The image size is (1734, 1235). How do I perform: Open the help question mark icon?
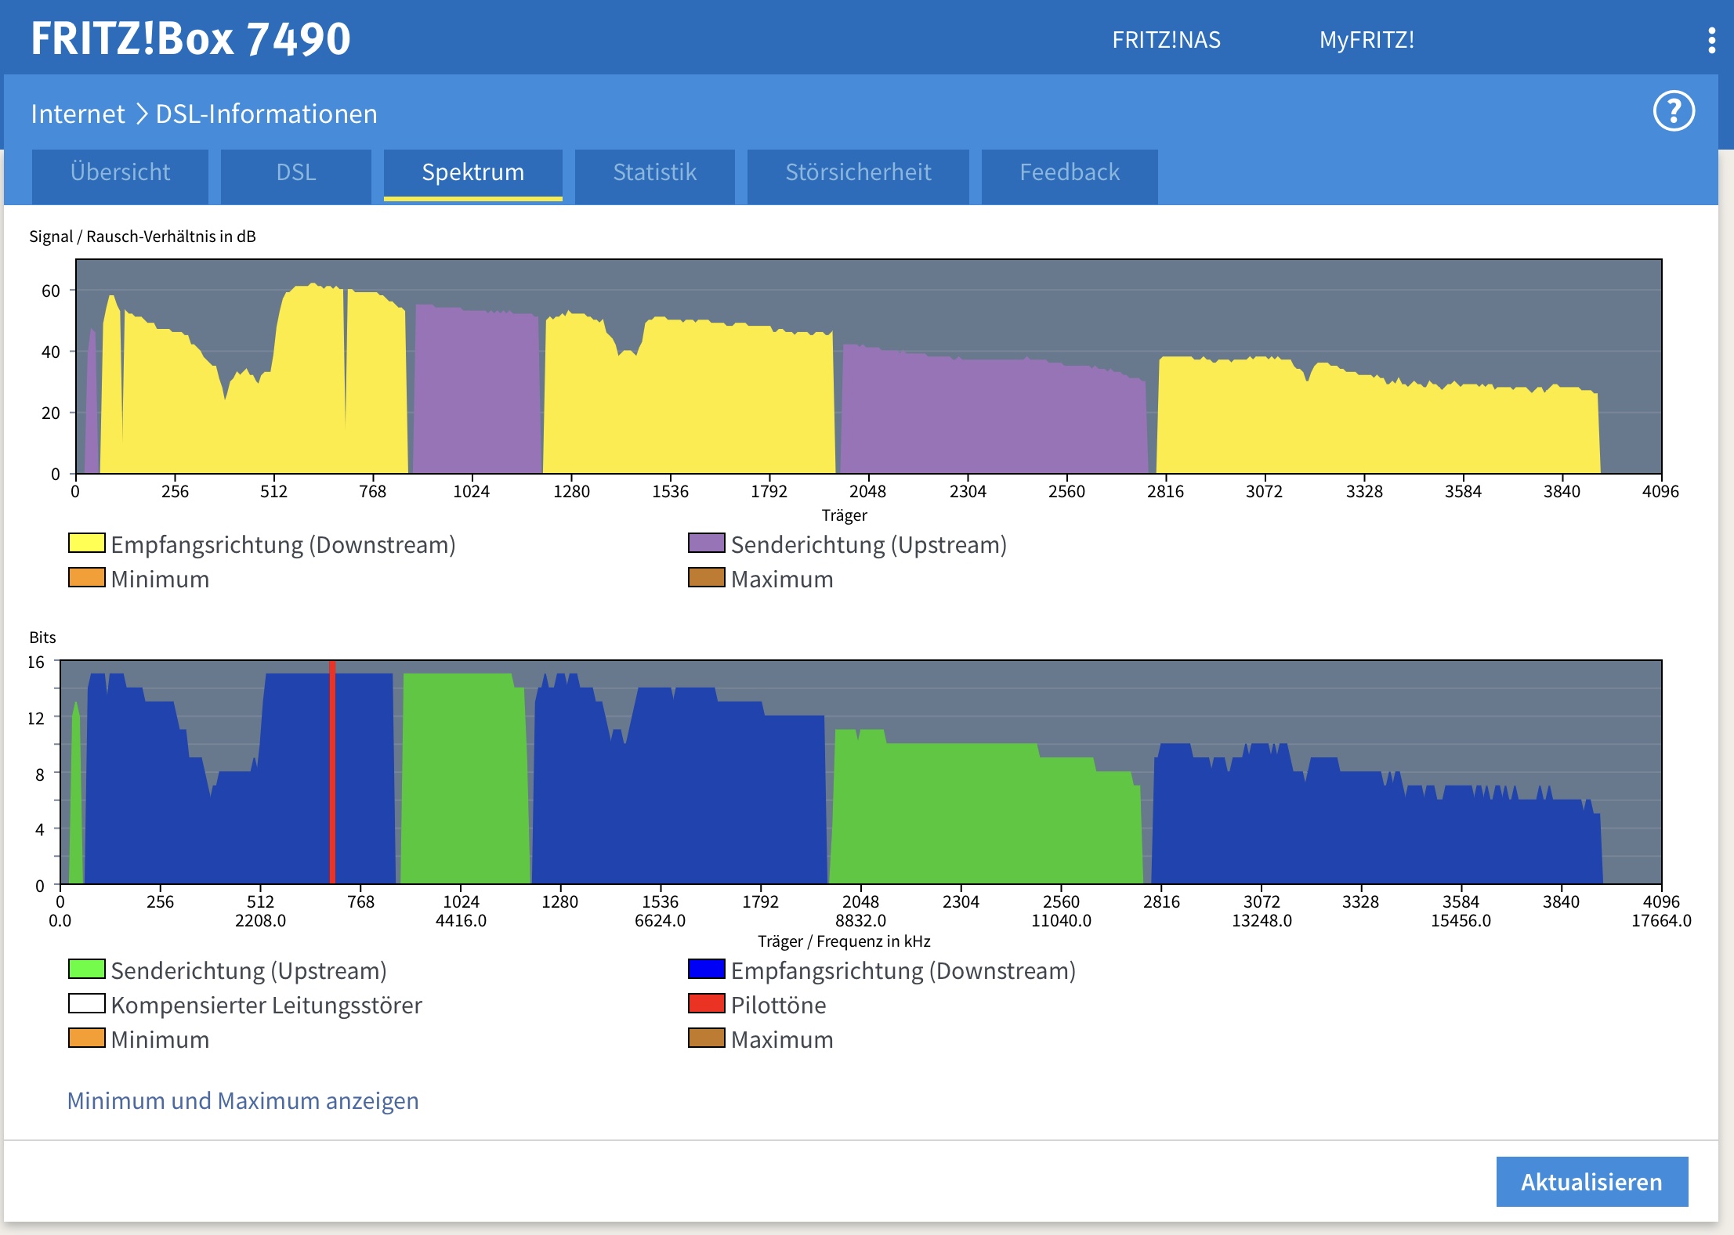1674,111
